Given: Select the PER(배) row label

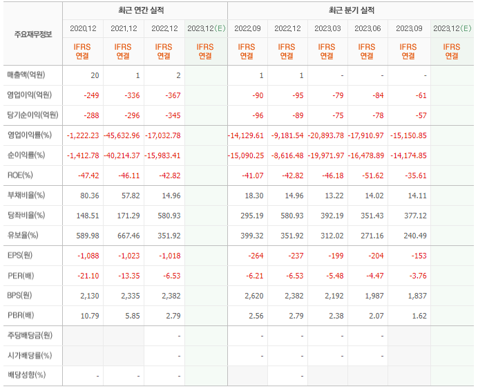Looking at the screenshot, I should 21,276.
